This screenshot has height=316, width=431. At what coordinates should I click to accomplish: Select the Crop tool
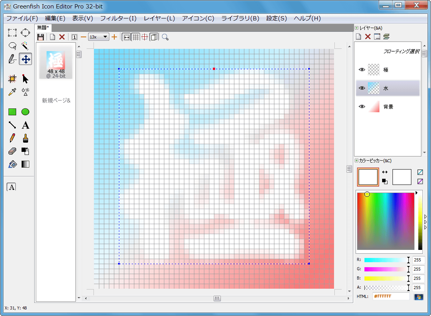pyautogui.click(x=12, y=79)
